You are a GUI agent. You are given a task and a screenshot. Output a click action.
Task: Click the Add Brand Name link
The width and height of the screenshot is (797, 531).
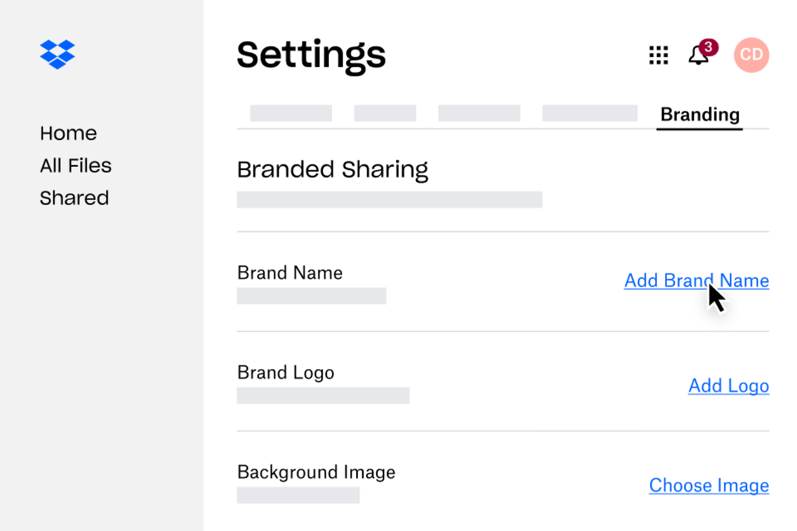tap(696, 281)
